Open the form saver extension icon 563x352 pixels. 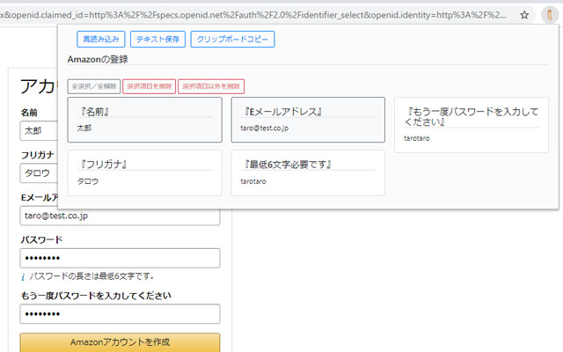(x=550, y=15)
